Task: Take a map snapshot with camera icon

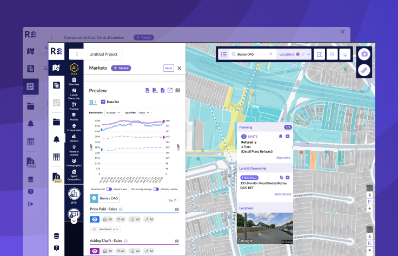Action: click(364, 54)
